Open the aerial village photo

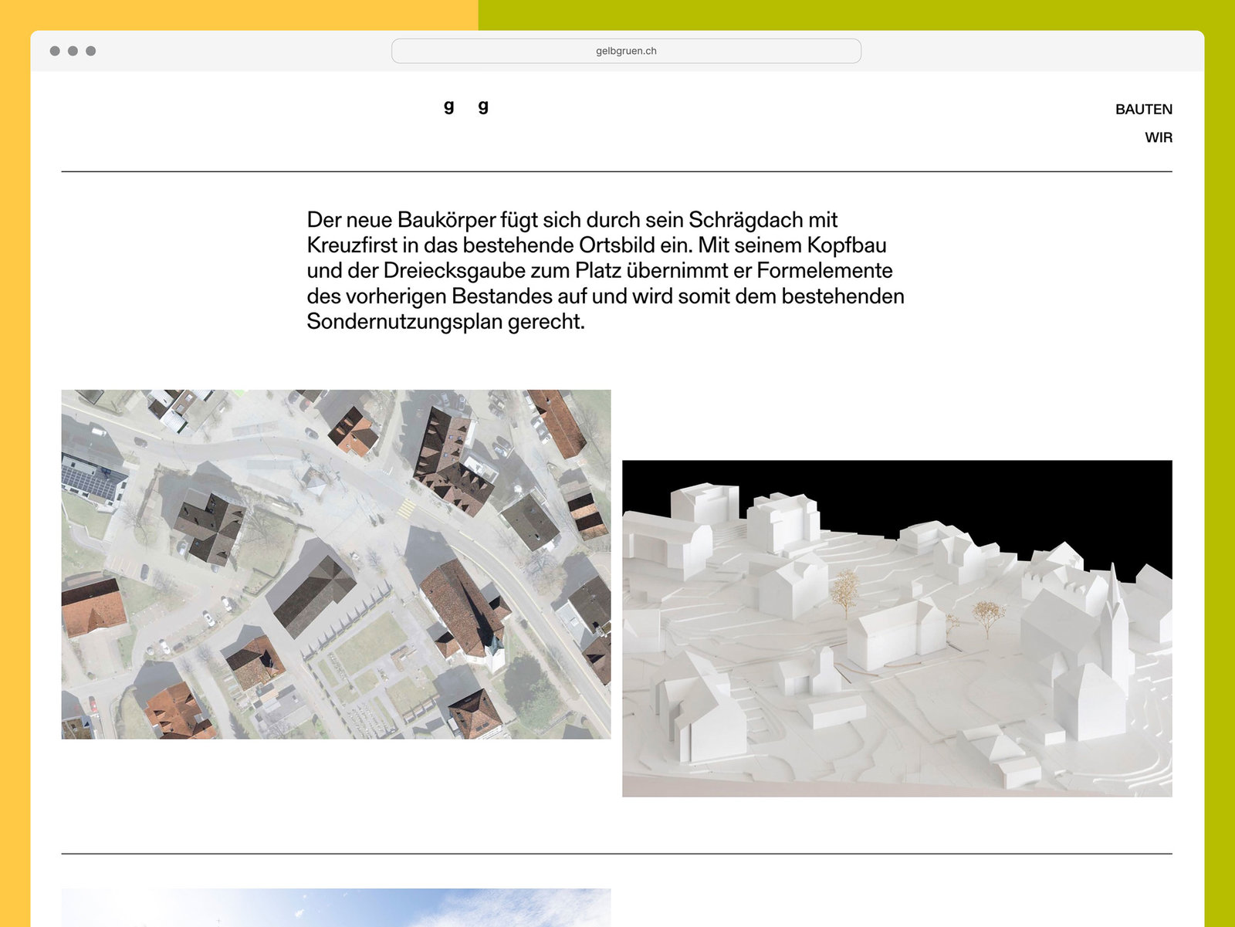(x=336, y=564)
